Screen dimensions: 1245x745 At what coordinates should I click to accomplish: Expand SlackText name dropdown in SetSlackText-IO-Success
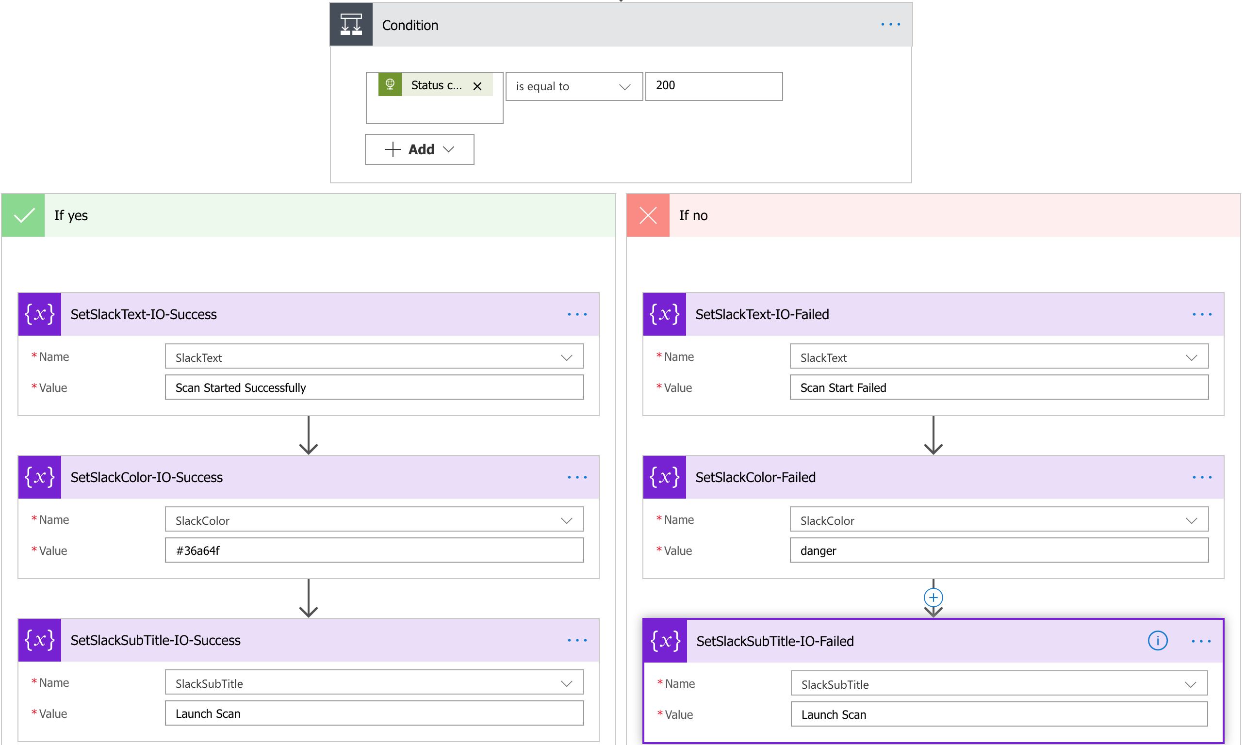pyautogui.click(x=567, y=357)
